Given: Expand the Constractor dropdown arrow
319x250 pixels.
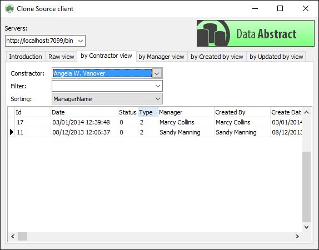Looking at the screenshot, I should pyautogui.click(x=157, y=73).
